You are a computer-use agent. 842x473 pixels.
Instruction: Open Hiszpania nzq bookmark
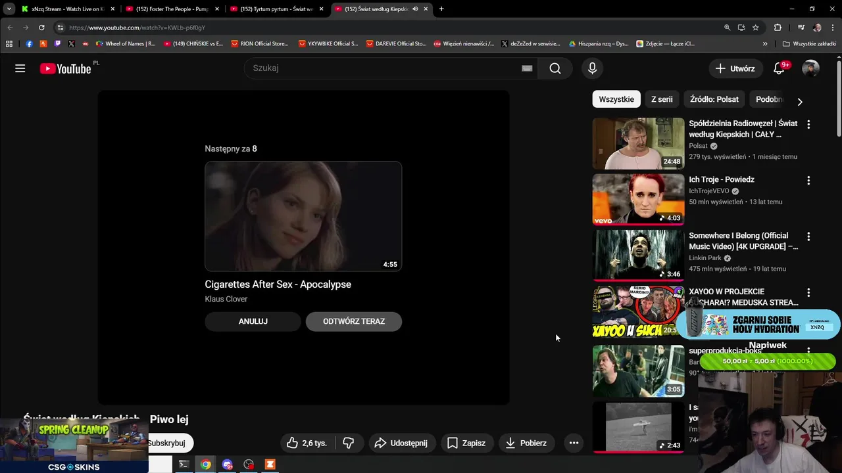pyautogui.click(x=599, y=44)
